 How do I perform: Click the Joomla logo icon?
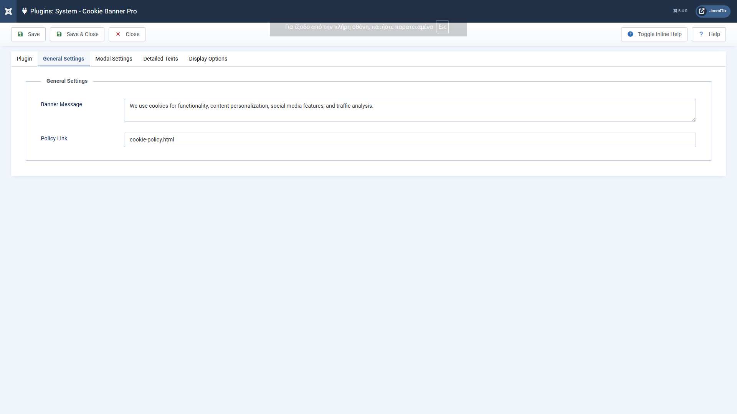[8, 11]
